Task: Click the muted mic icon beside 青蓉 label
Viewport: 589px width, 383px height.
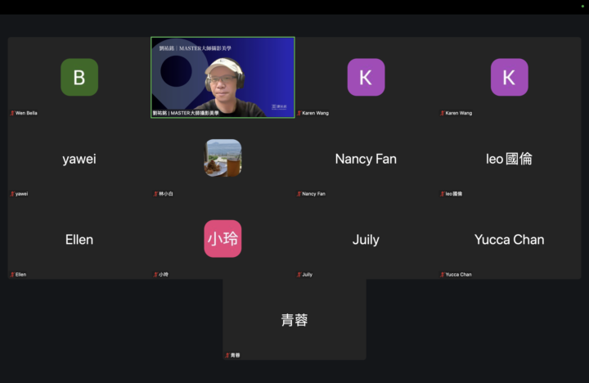Action: pyautogui.click(x=227, y=355)
